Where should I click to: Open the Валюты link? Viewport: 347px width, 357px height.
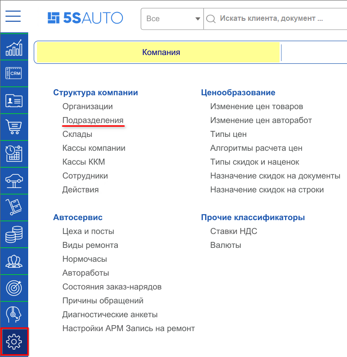pos(226,245)
